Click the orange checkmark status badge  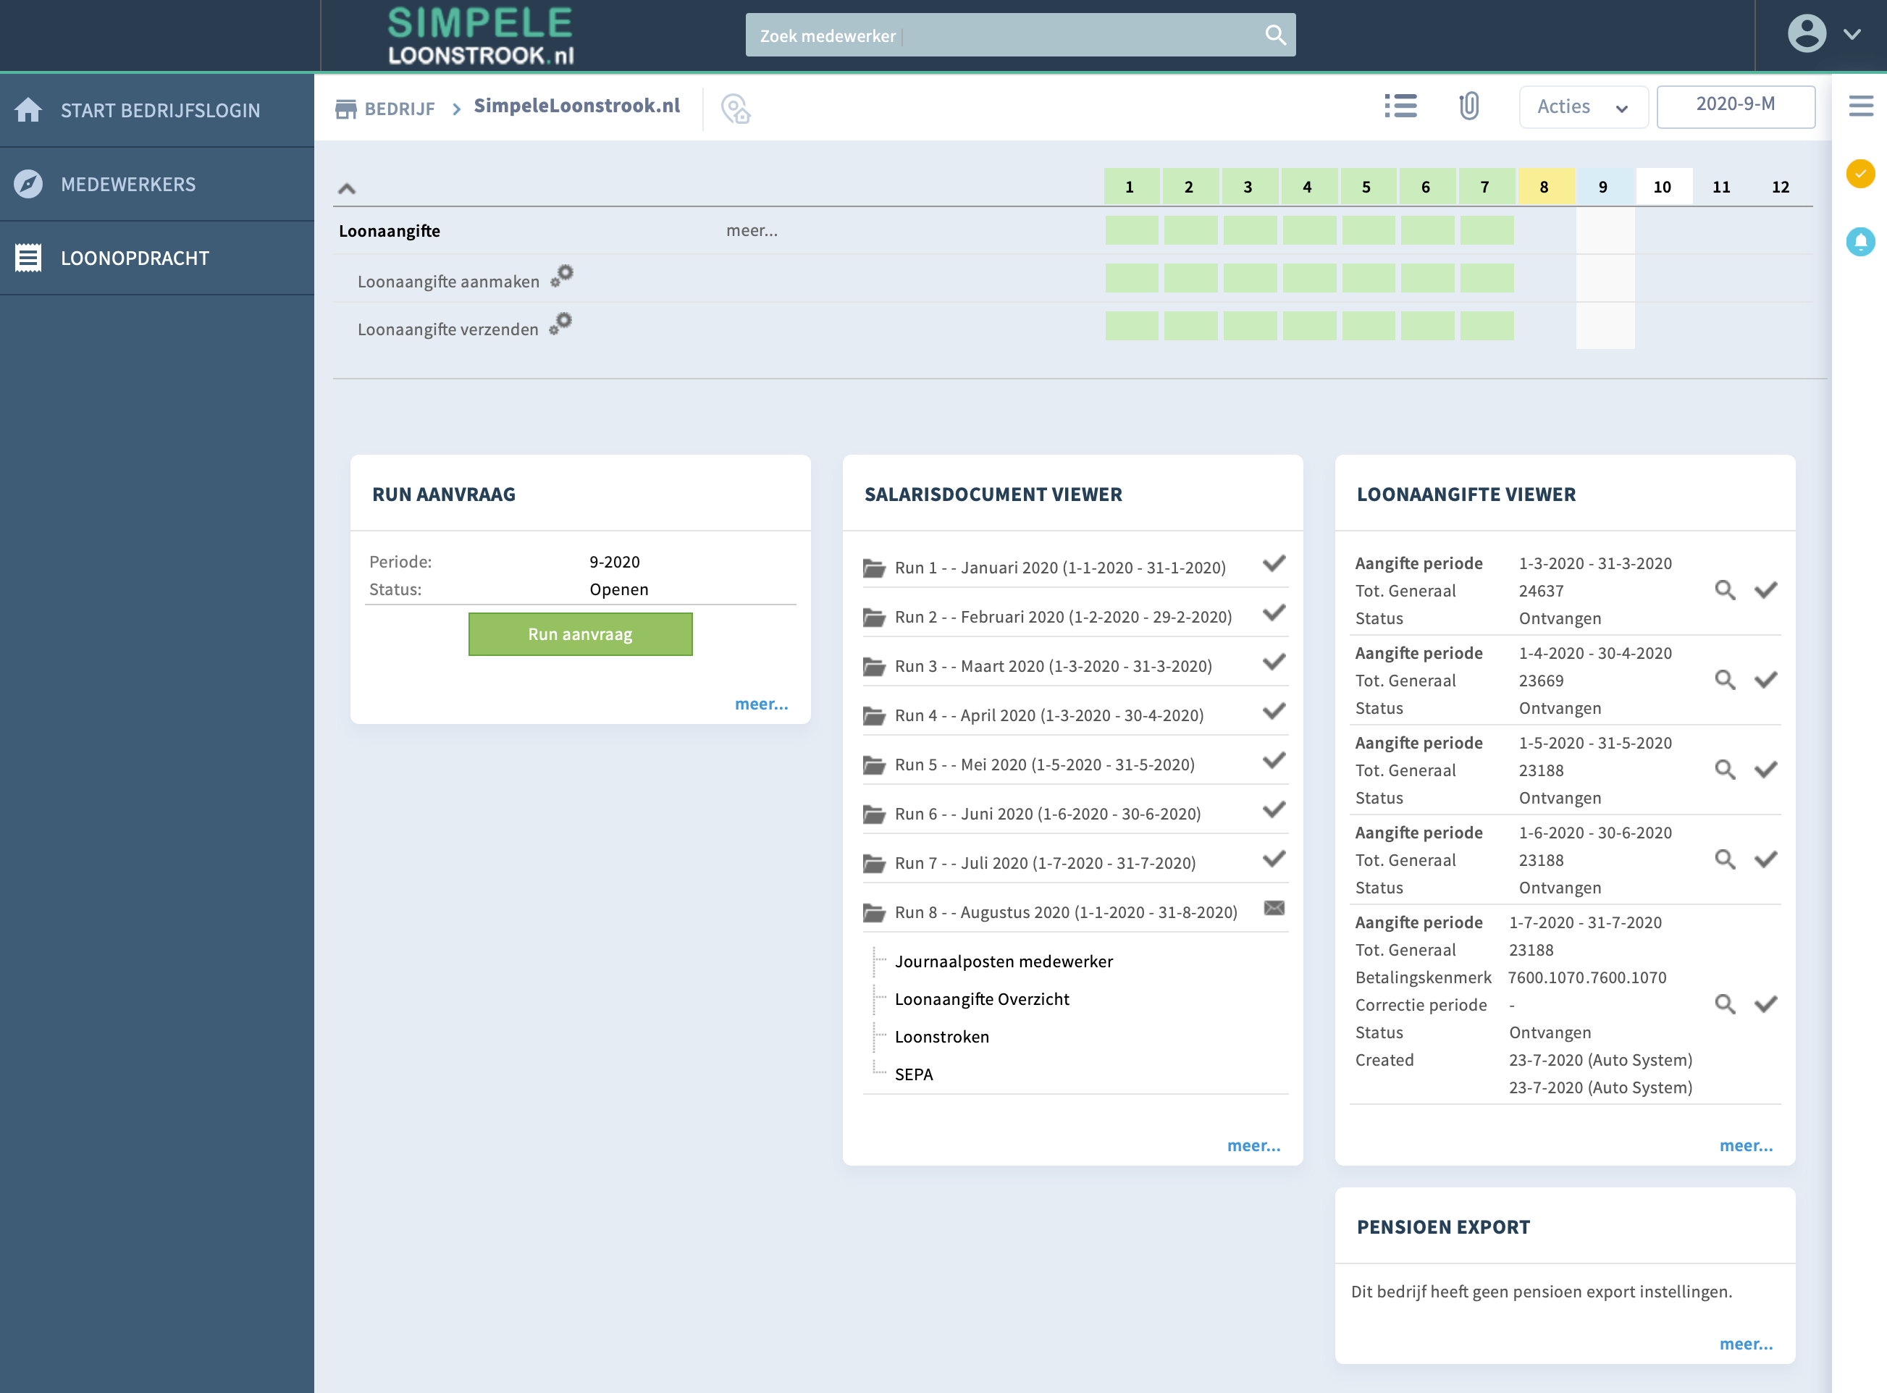1859,174
